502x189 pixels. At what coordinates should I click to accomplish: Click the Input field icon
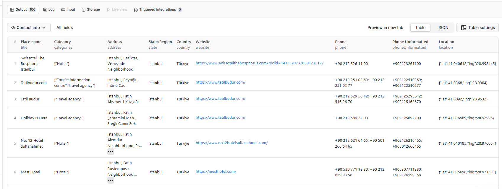63,9
